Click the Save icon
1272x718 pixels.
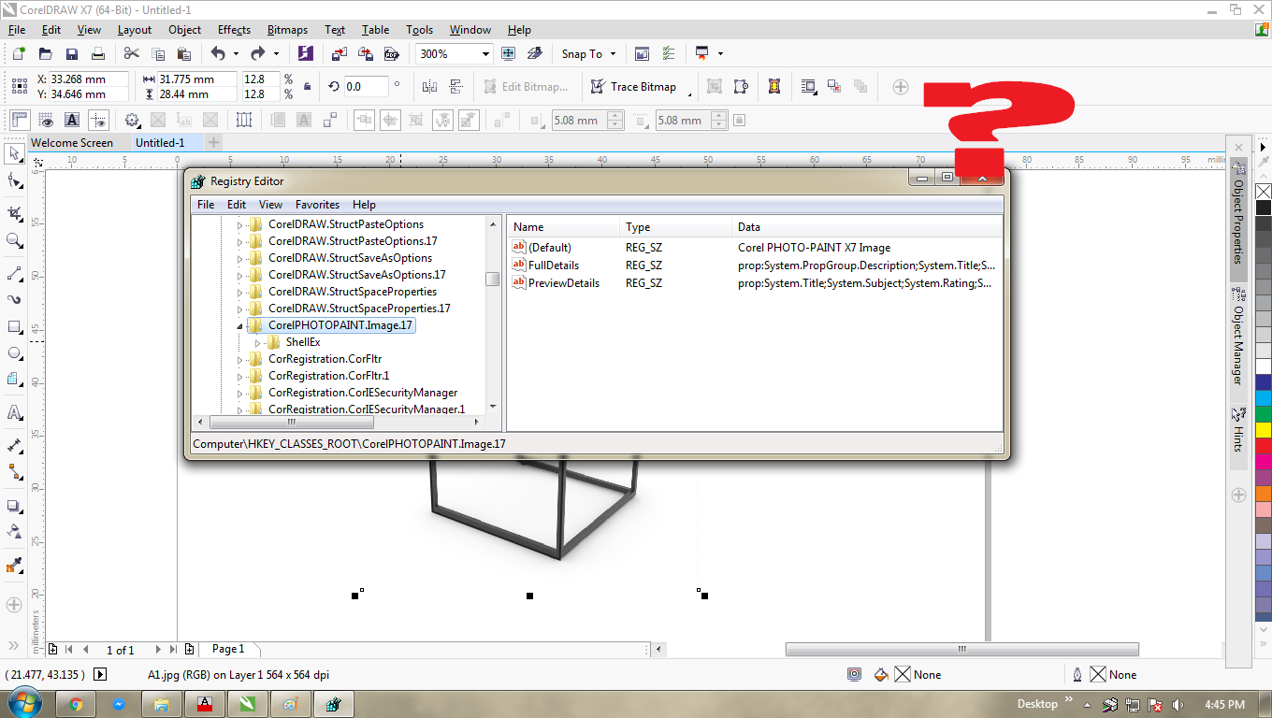[71, 53]
